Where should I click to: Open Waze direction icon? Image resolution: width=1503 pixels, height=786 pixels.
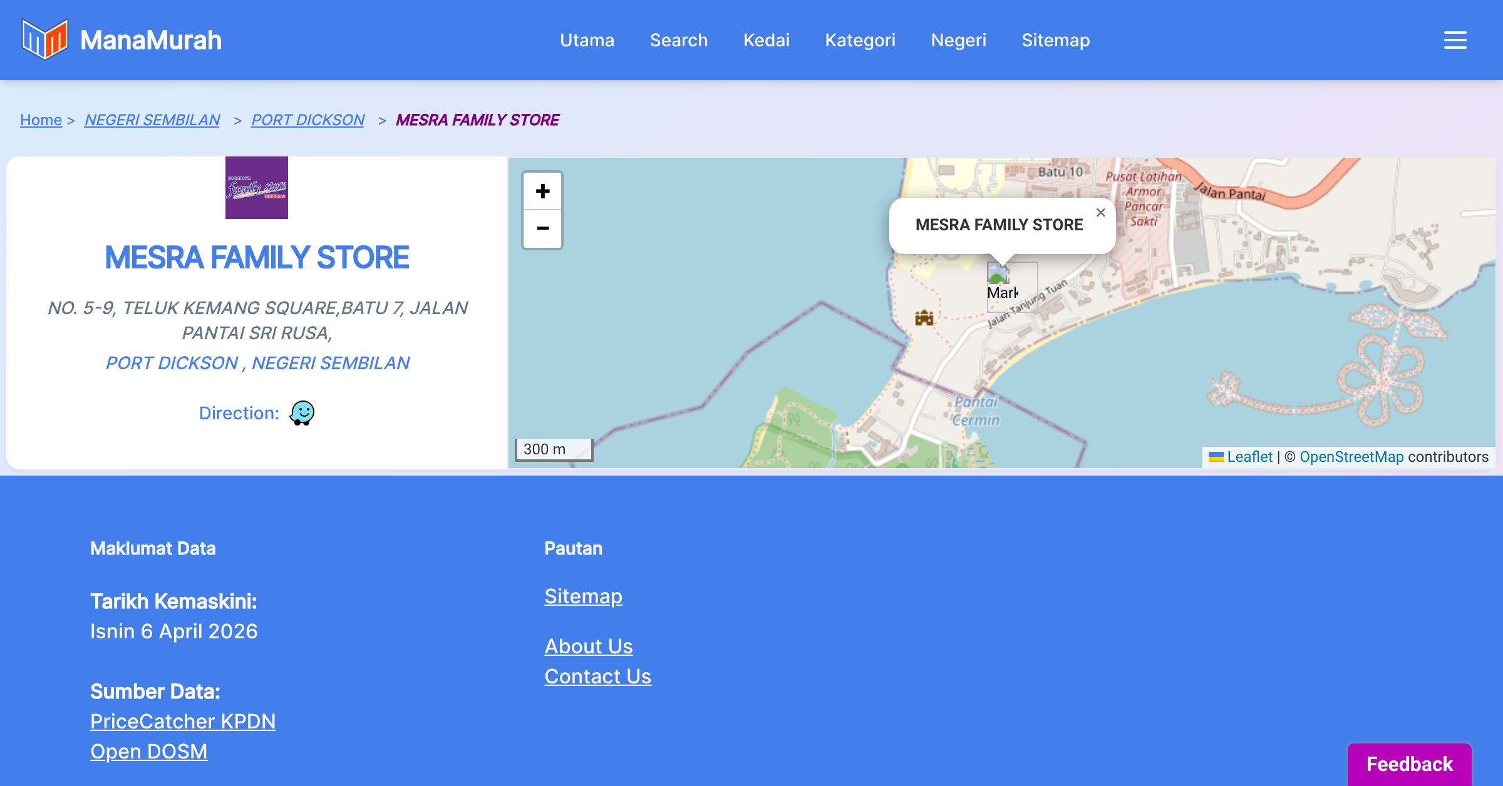tap(302, 413)
